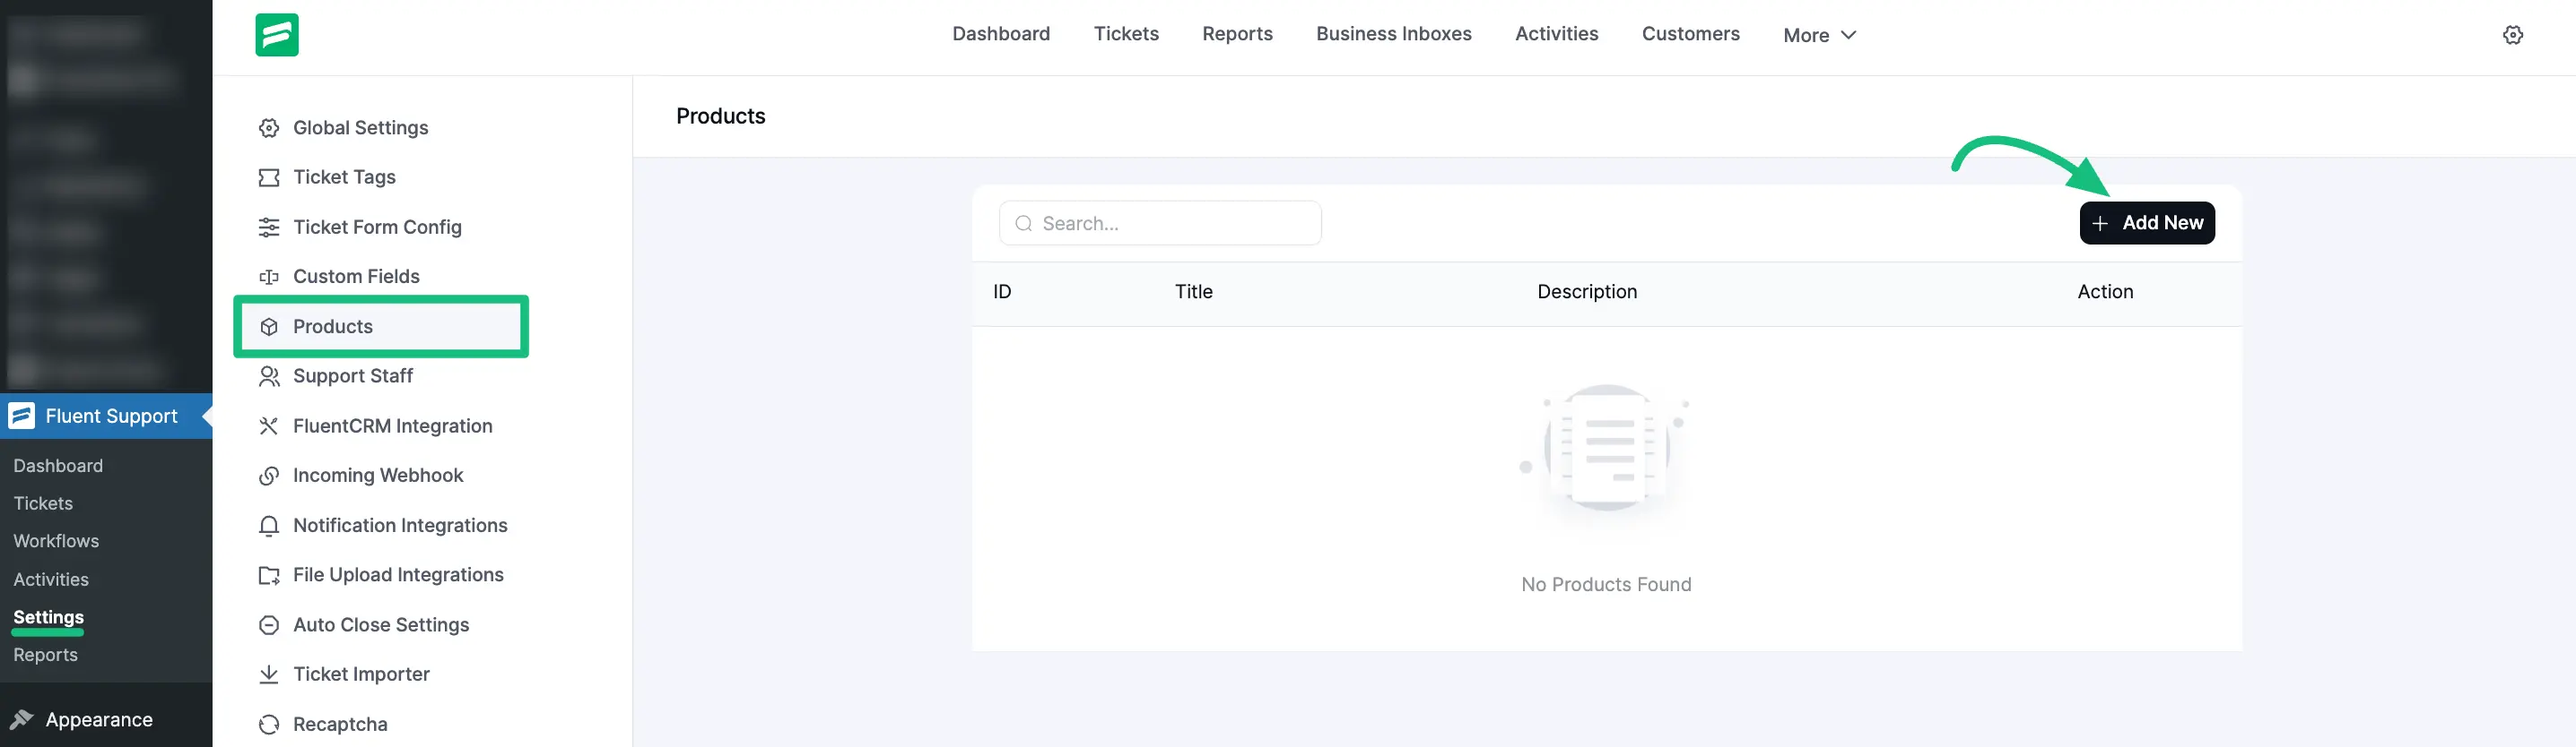Open the Dashboard tab in the top navigation
Viewport: 2576px width, 747px height.
1001,34
